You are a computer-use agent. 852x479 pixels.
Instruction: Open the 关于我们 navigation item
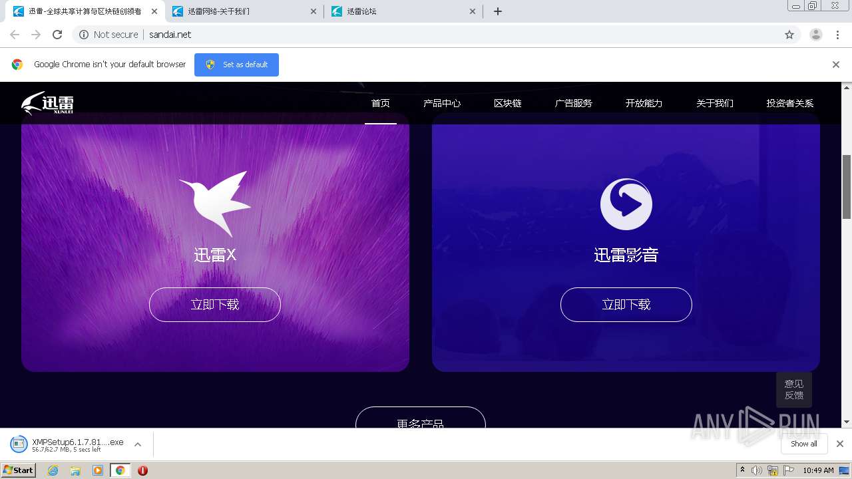click(715, 103)
